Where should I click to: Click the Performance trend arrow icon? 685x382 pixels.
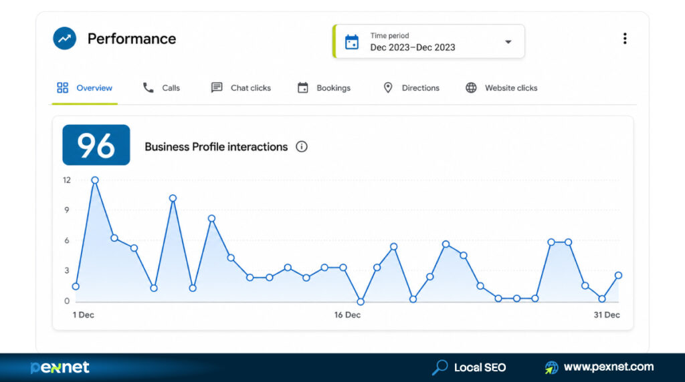click(65, 38)
